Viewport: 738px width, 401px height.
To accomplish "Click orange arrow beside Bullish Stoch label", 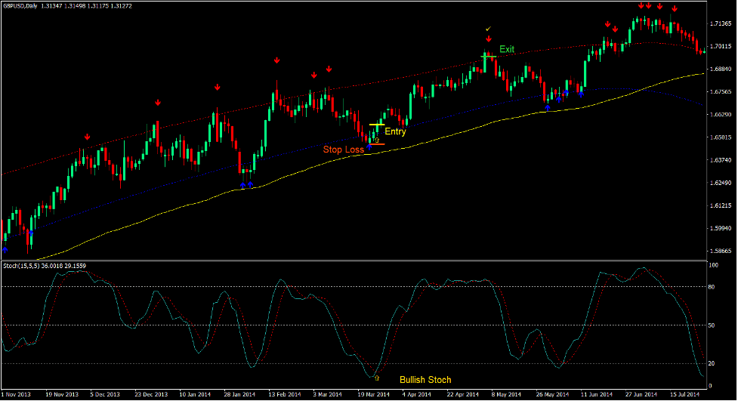I will point(376,378).
